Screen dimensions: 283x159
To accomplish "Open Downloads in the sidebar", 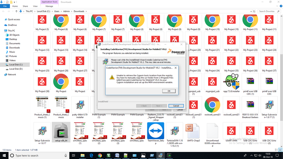I will (x=14, y=48).
